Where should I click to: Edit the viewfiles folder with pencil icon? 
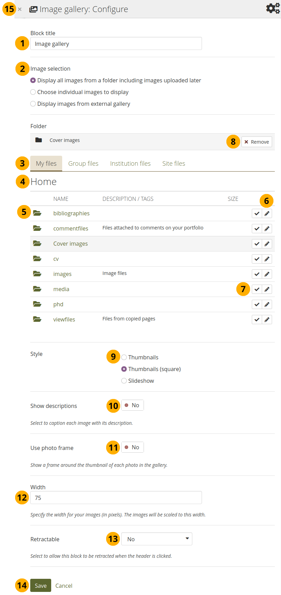267,320
